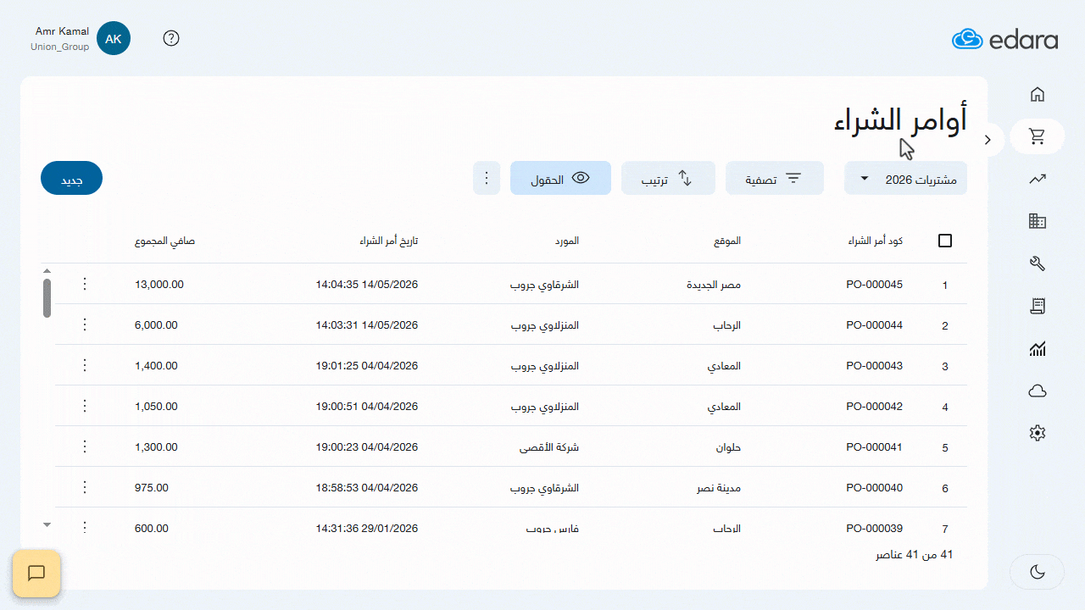Open the bar chart reports icon
The height and width of the screenshot is (610, 1085).
tap(1037, 348)
